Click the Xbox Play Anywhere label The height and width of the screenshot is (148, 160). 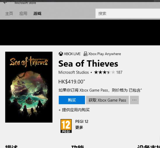pyautogui.click(x=105, y=54)
